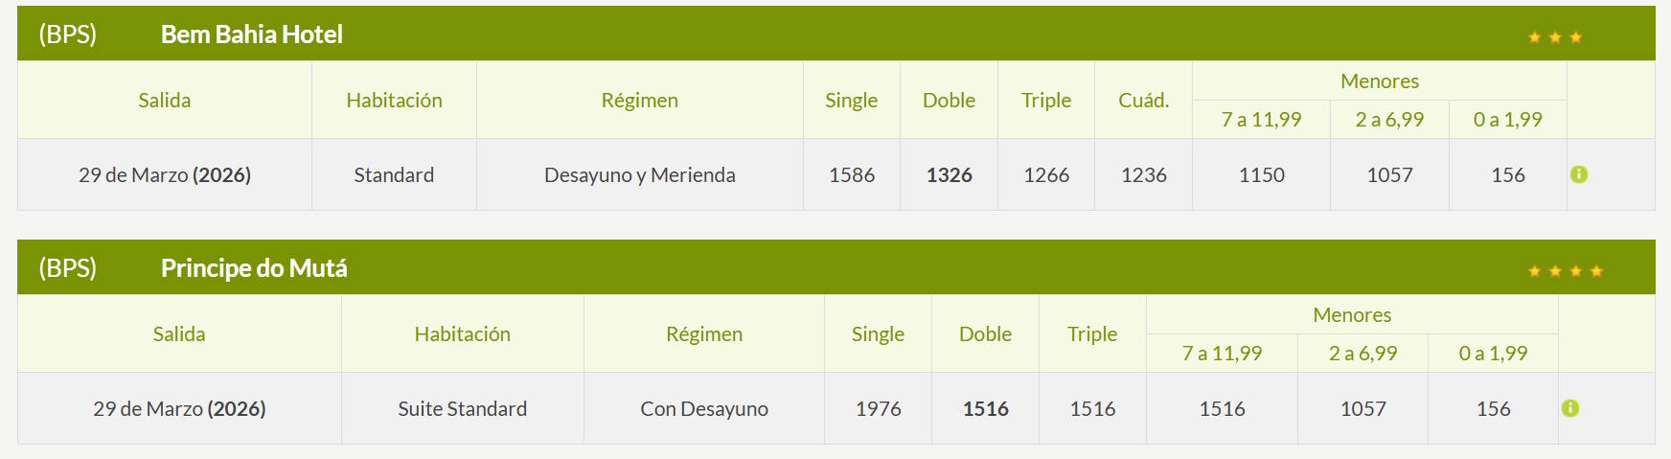Click Triple price 1266
The image size is (1671, 459).
tap(1046, 174)
